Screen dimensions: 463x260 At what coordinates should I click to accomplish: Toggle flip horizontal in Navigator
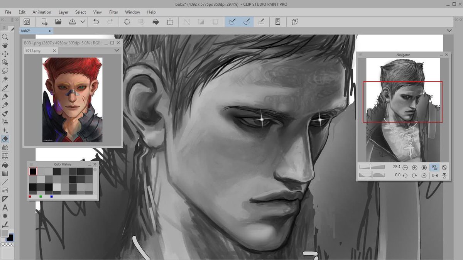coord(435,176)
